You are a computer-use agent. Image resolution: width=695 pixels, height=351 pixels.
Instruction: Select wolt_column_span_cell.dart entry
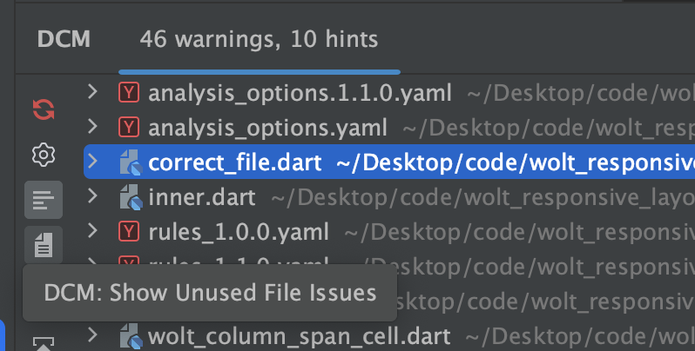pyautogui.click(x=389, y=336)
